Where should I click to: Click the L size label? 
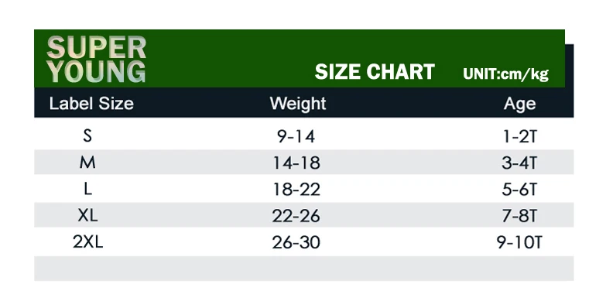(x=87, y=189)
